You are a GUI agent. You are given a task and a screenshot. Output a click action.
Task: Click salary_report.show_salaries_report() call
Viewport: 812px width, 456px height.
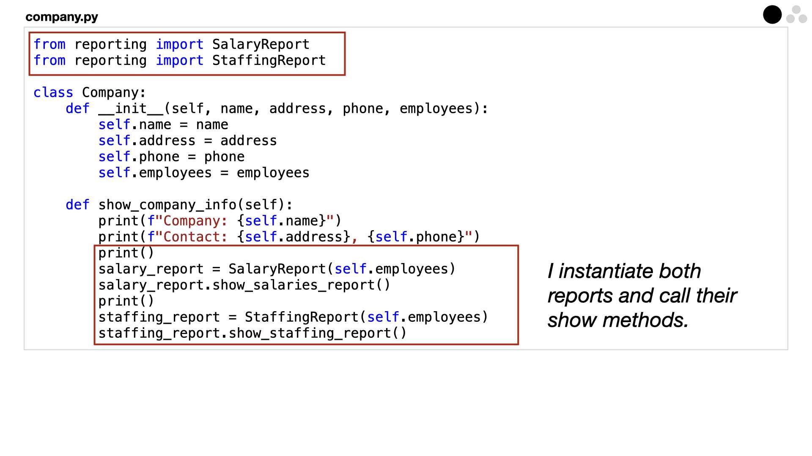[x=244, y=285]
